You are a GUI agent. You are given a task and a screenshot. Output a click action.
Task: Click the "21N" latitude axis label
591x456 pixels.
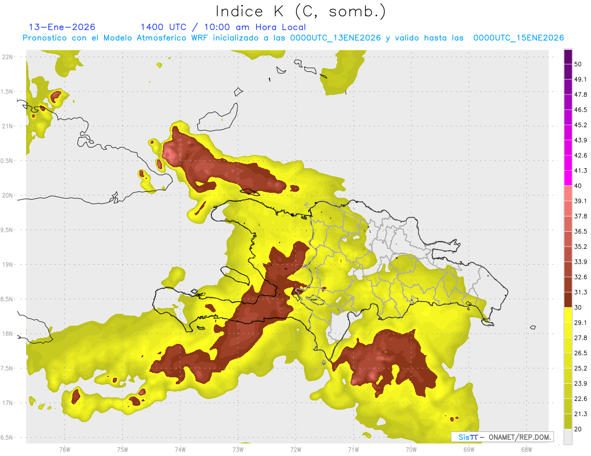[x=7, y=126]
